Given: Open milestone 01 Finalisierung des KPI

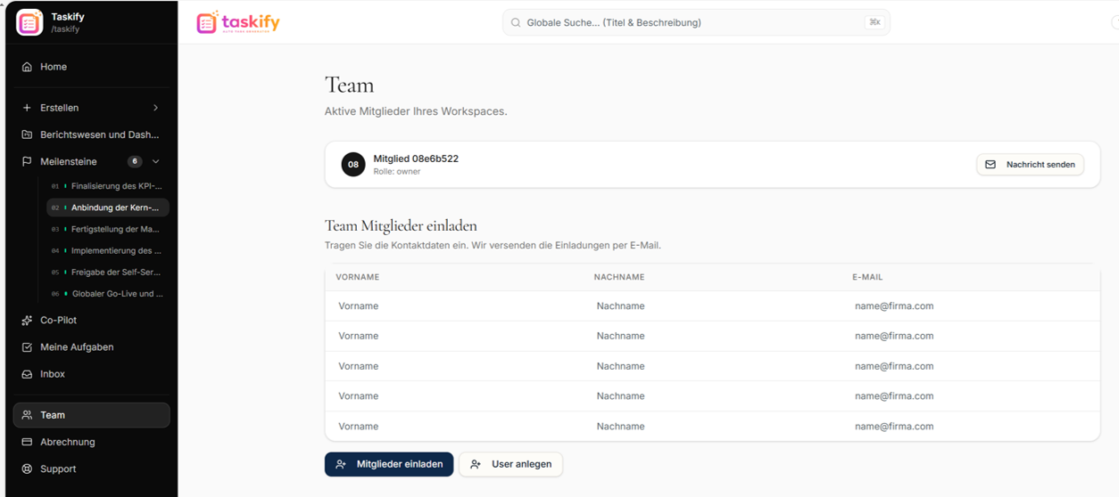Looking at the screenshot, I should (107, 186).
